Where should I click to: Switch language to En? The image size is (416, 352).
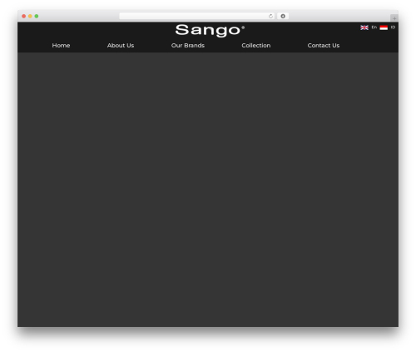374,27
